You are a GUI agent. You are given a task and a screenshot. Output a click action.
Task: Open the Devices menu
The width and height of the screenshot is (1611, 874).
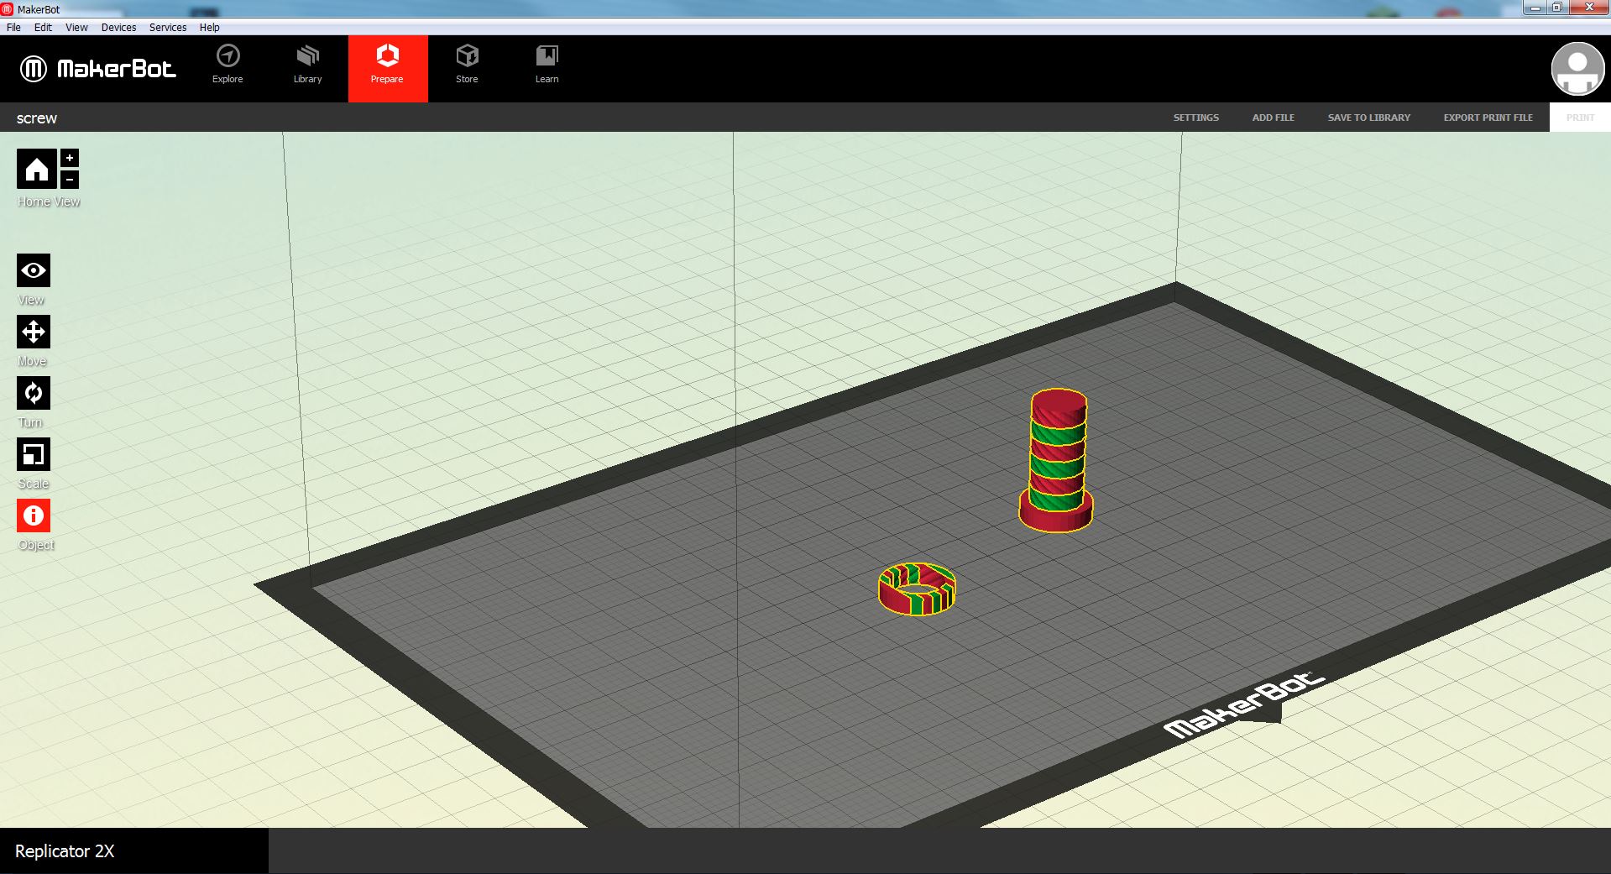pyautogui.click(x=118, y=28)
